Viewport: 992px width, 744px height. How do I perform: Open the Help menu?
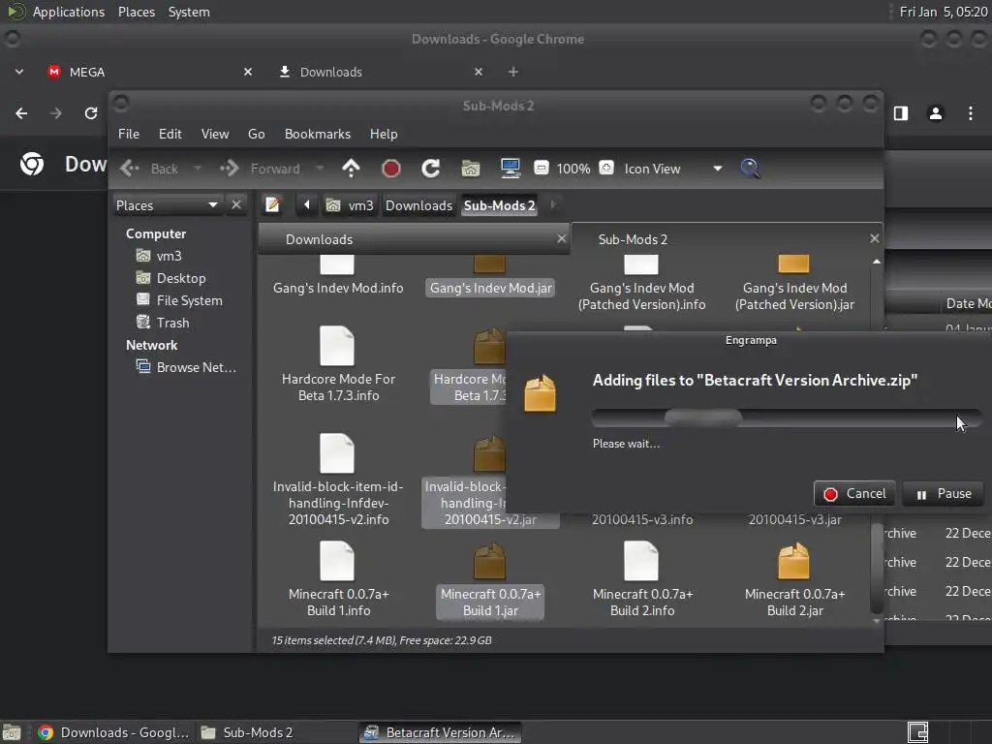click(x=384, y=134)
